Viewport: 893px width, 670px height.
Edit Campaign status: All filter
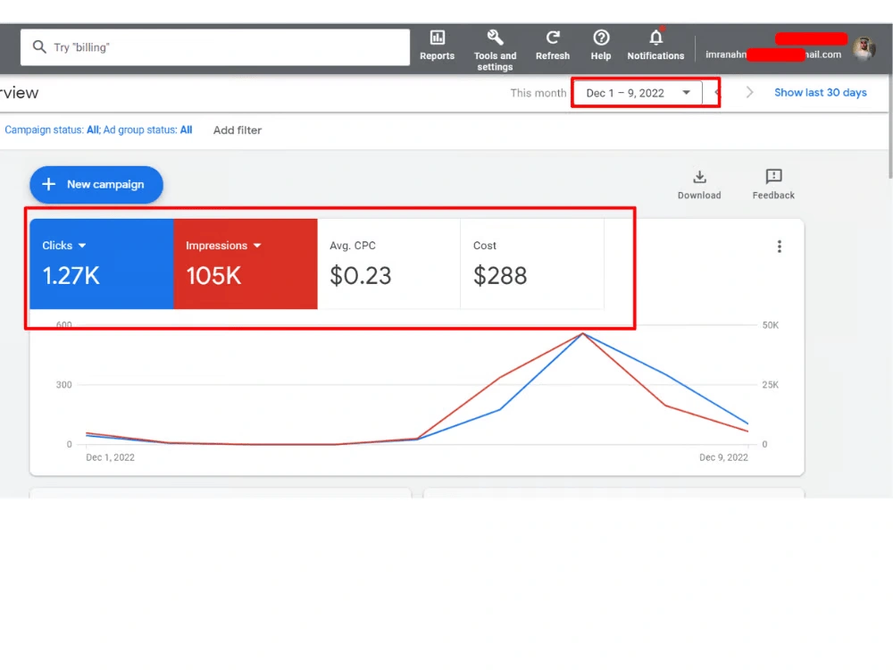pos(52,130)
